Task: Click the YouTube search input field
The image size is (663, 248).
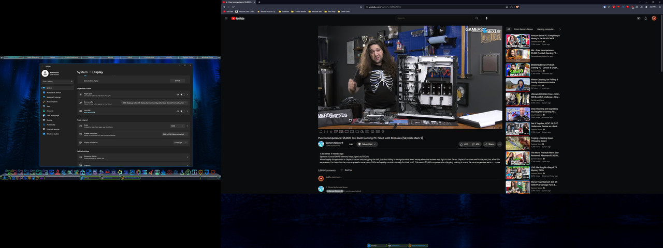Action: (434, 18)
